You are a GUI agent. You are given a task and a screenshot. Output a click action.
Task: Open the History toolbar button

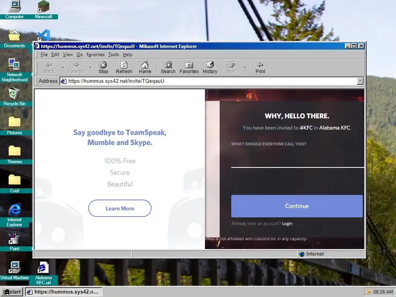tap(210, 68)
